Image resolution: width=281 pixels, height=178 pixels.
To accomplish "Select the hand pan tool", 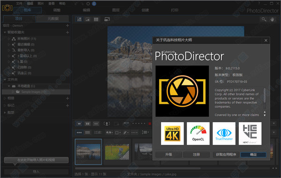I will point(272,19).
